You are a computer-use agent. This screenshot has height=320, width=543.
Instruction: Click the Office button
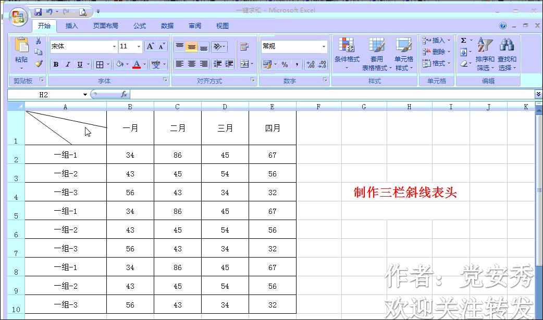point(18,17)
